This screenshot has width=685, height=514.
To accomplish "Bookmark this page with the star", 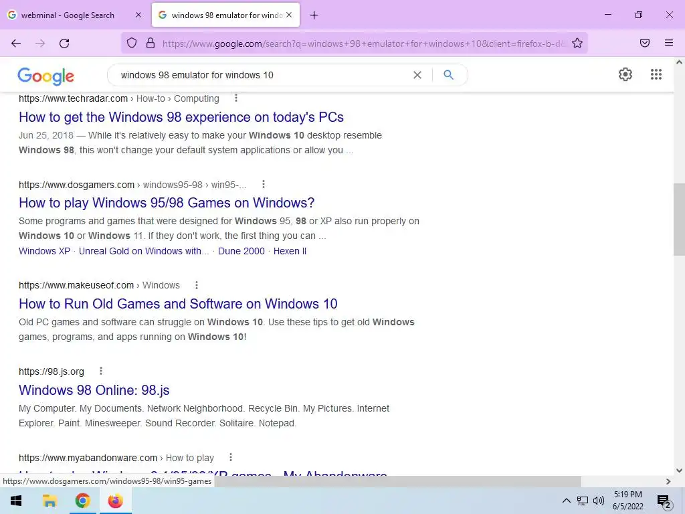I will pos(577,43).
